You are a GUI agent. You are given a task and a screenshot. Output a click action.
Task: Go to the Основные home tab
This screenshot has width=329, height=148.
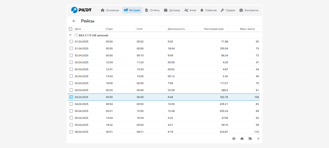tap(110, 10)
